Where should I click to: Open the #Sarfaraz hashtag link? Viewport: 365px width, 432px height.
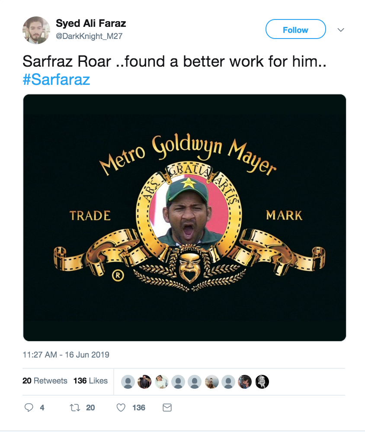pyautogui.click(x=56, y=79)
